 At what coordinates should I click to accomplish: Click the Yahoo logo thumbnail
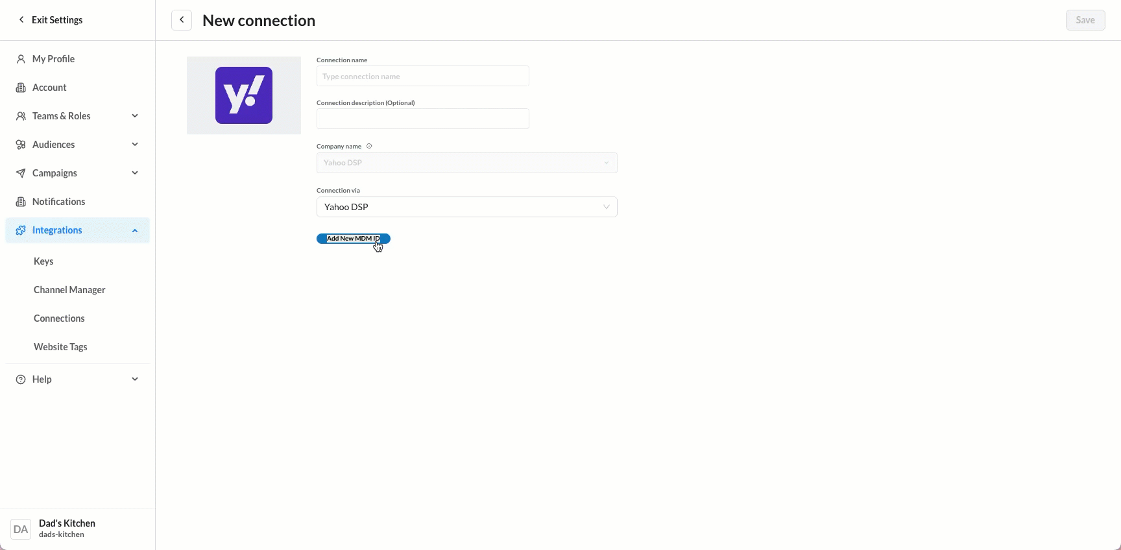(244, 95)
